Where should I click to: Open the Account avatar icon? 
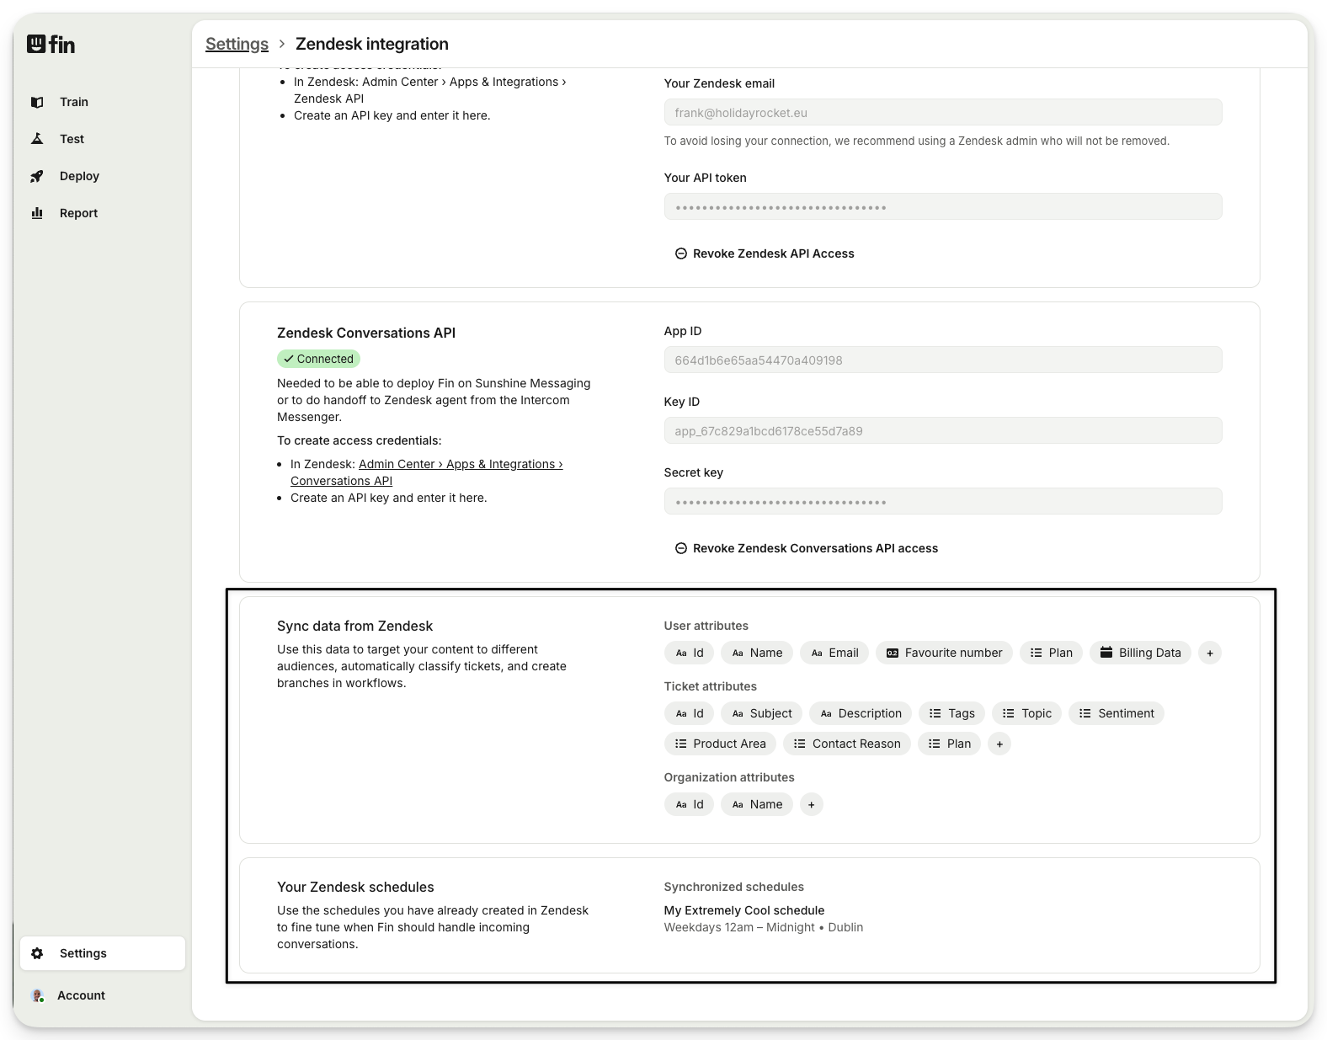click(37, 995)
